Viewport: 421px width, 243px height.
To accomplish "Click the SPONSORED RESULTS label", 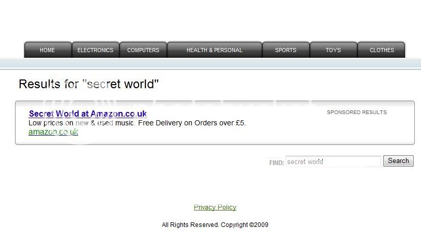I will point(357,112).
